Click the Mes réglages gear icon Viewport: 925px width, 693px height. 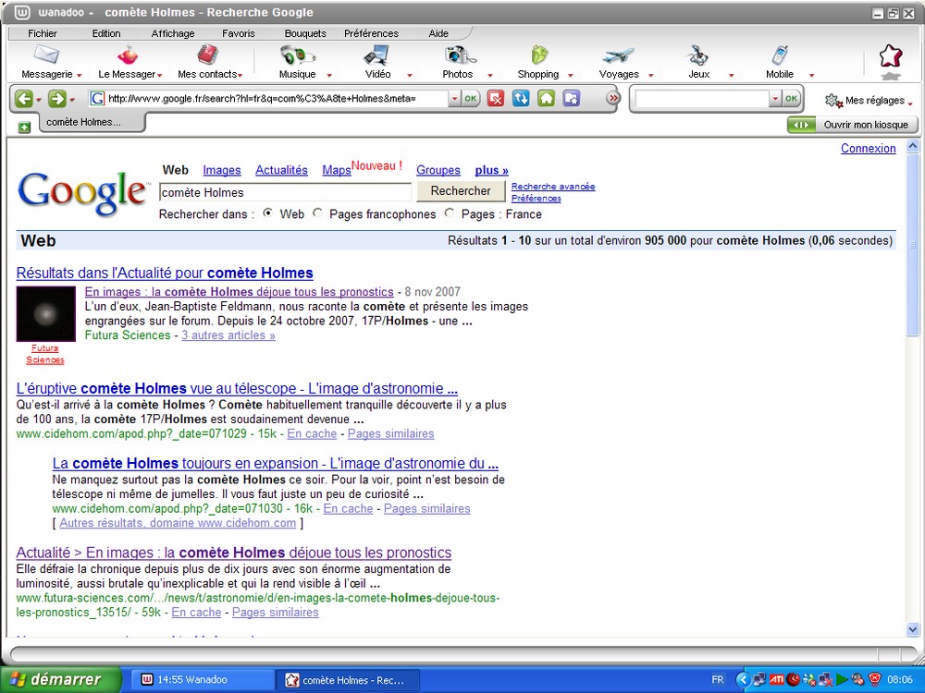point(833,101)
